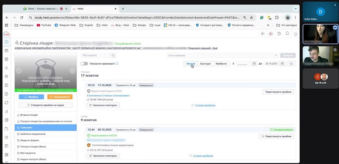The width and height of the screenshot is (339, 164).
Task: Click the blue Профіль button
Action: 31,97
